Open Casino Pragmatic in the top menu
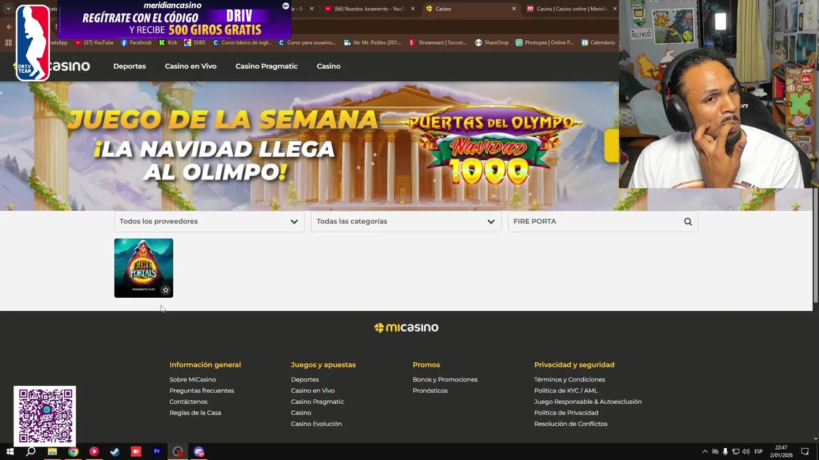 tap(266, 66)
